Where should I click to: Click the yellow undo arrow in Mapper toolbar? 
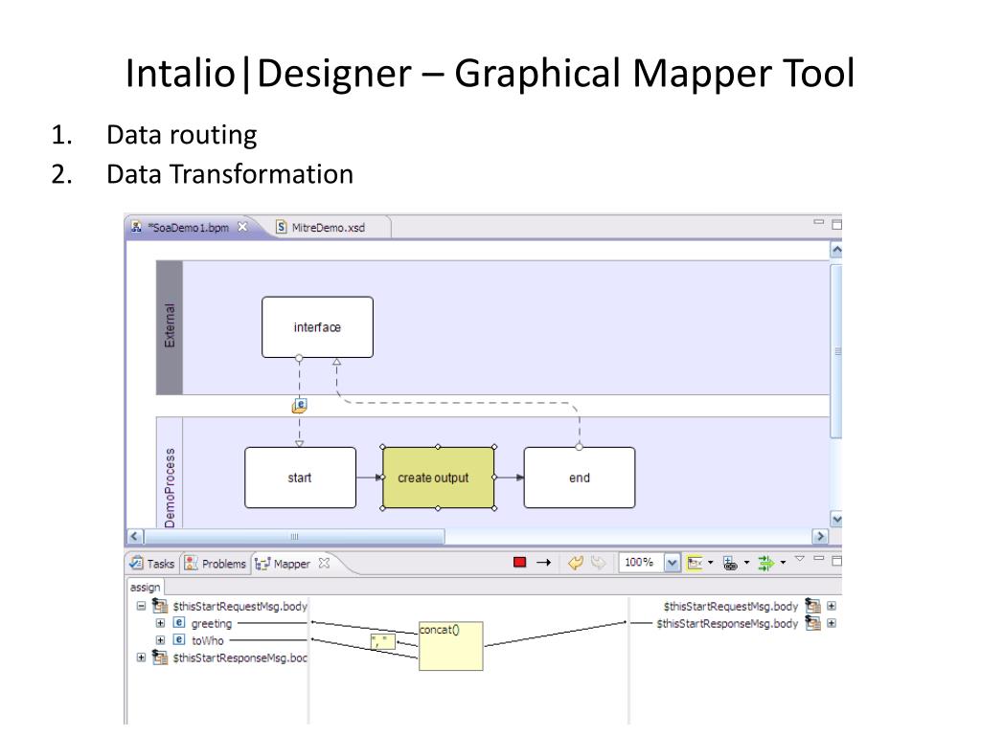[x=575, y=563]
